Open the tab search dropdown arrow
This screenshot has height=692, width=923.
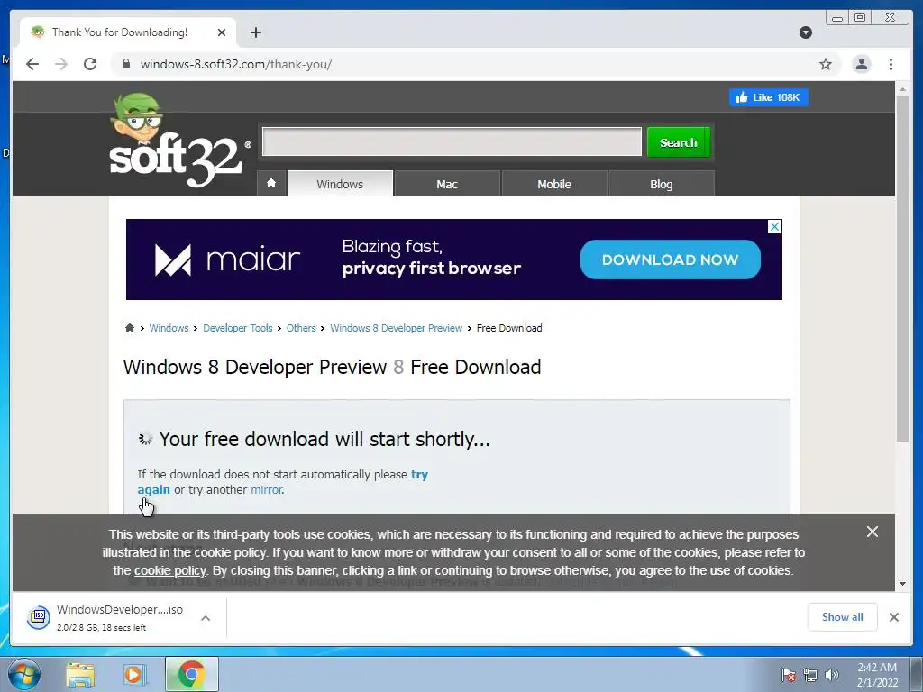tap(806, 32)
